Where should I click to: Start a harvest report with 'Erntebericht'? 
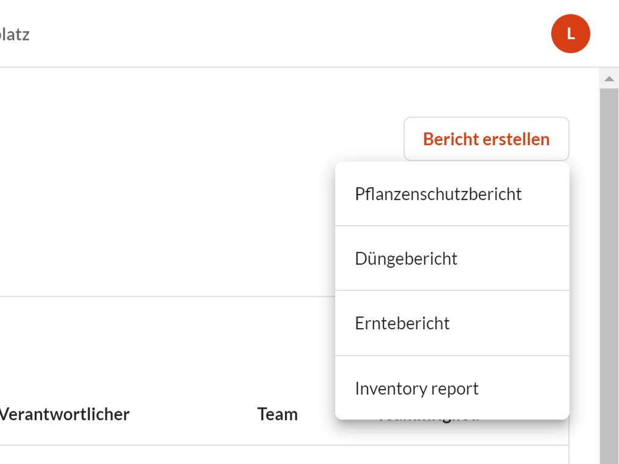pos(402,323)
